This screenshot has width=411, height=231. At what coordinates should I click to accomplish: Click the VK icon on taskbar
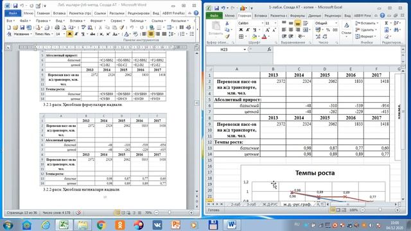tap(157, 225)
